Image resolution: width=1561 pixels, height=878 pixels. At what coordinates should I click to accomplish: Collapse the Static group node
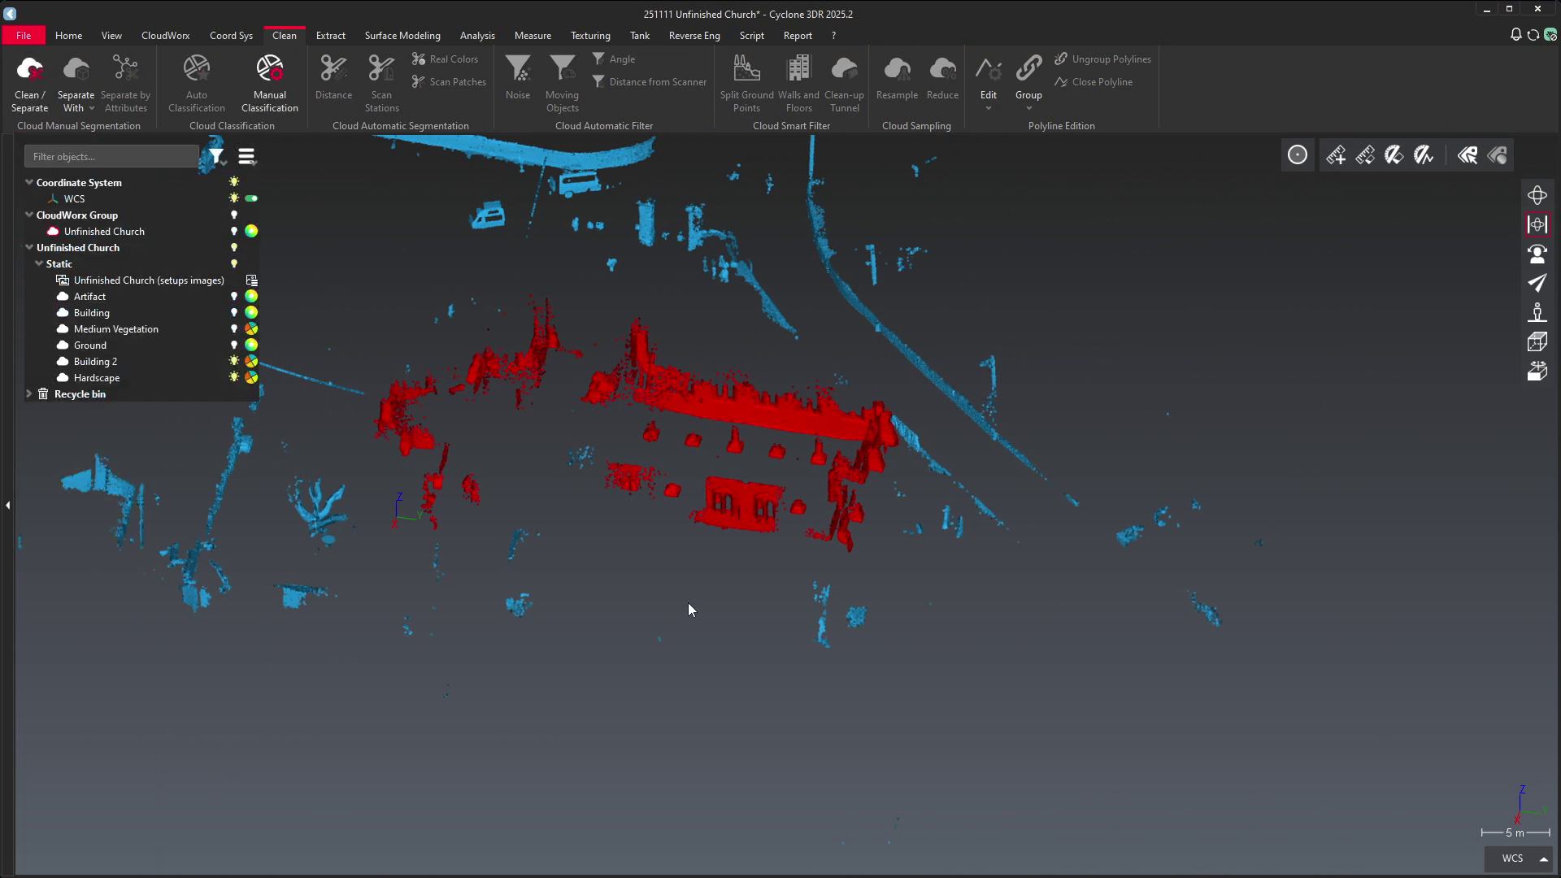point(39,263)
